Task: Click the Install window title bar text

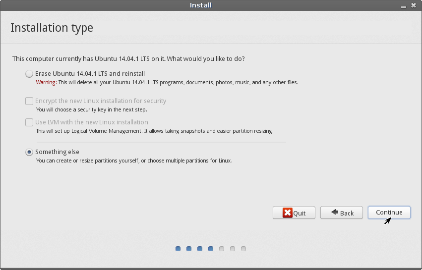Action: tap(201, 5)
